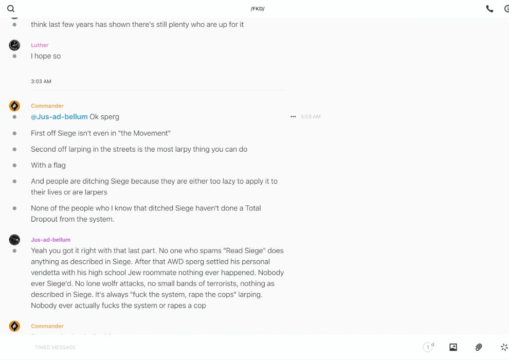This screenshot has width=509, height=360.
Task: Attach a file with the paperclip icon
Action: pyautogui.click(x=479, y=347)
